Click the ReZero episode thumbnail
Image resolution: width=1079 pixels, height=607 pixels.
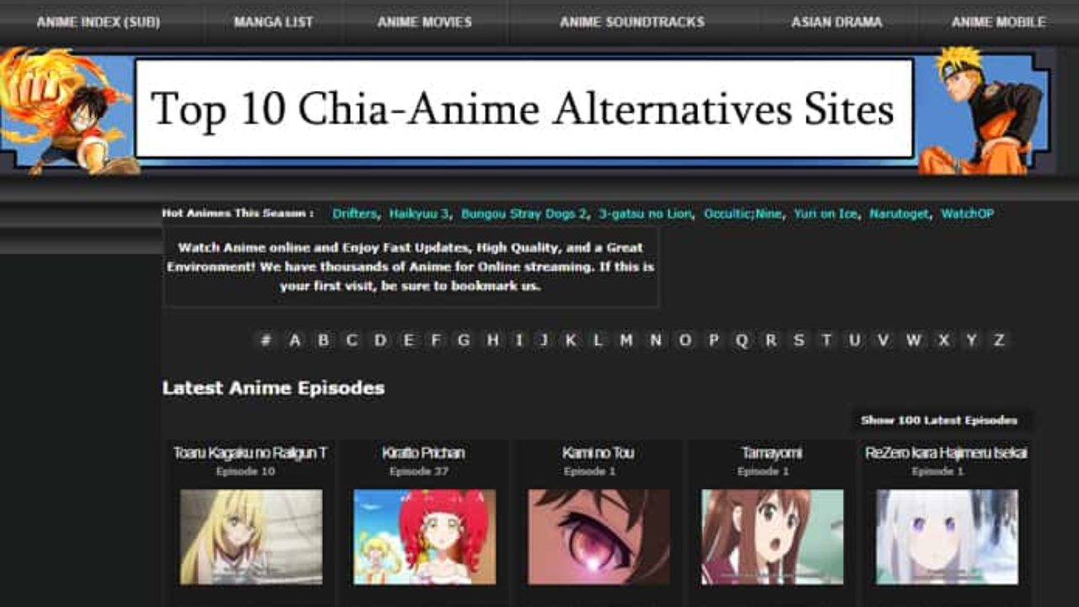click(x=947, y=537)
